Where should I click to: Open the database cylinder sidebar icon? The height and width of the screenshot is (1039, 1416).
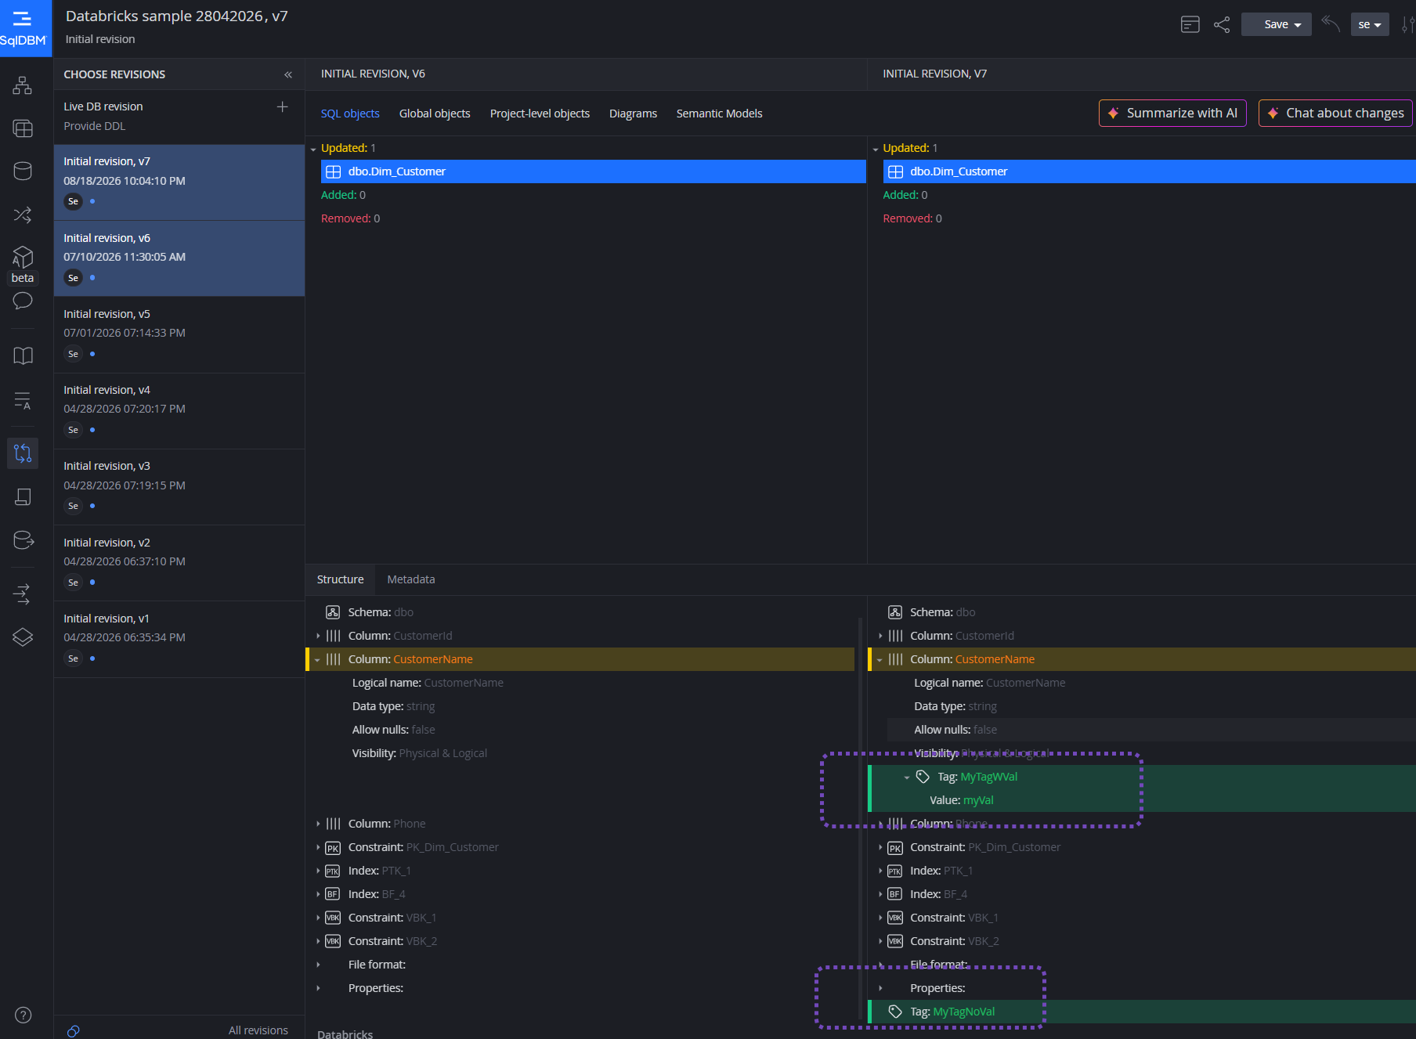coord(23,171)
